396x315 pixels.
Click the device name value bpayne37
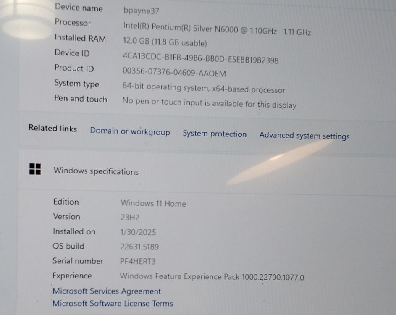click(141, 11)
